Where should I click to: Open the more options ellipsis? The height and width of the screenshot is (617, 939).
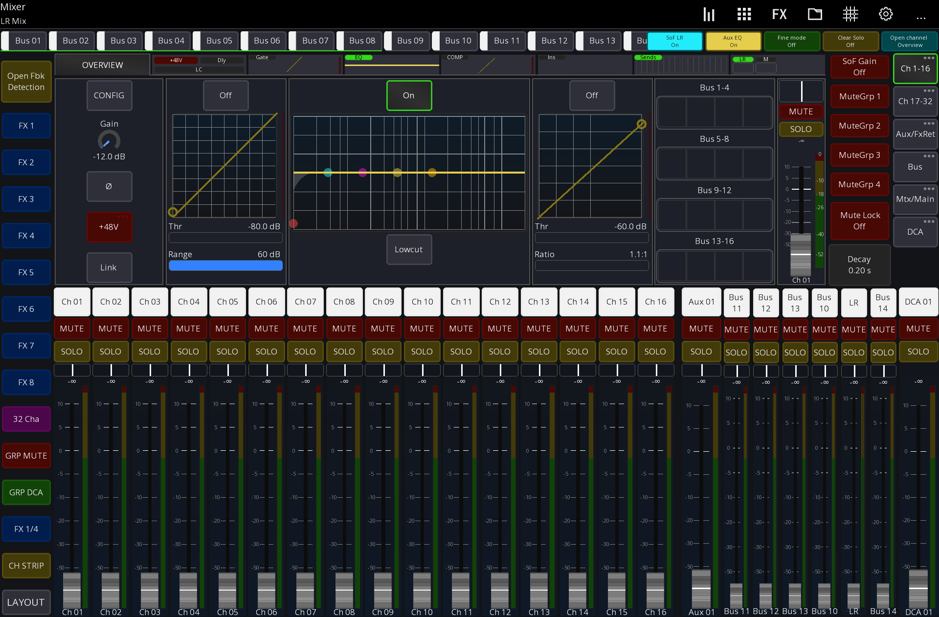click(921, 18)
